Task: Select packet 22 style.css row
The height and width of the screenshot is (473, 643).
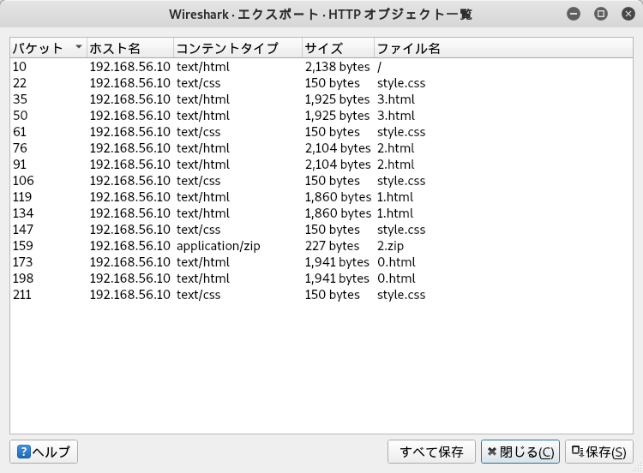Action: click(x=321, y=83)
